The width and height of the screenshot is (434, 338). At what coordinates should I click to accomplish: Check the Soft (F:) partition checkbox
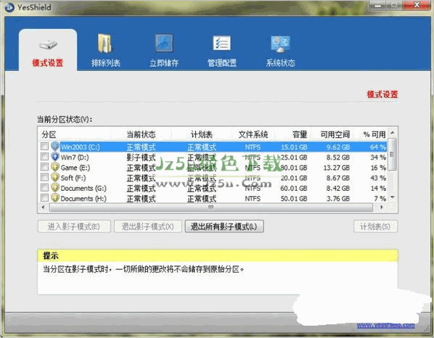(44, 177)
